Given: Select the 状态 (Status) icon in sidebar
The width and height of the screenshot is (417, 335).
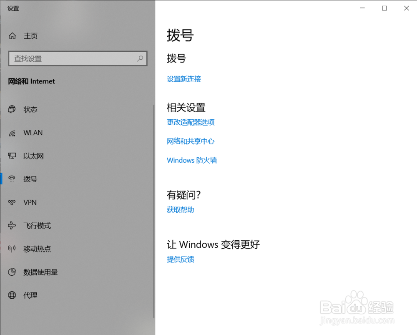Looking at the screenshot, I should [12, 109].
